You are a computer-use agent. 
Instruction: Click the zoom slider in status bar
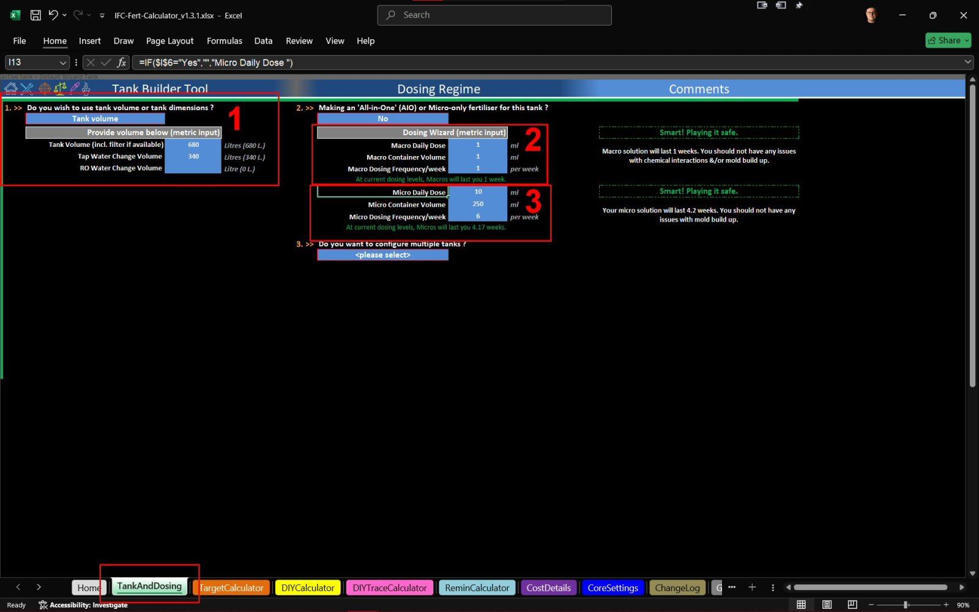coord(906,605)
